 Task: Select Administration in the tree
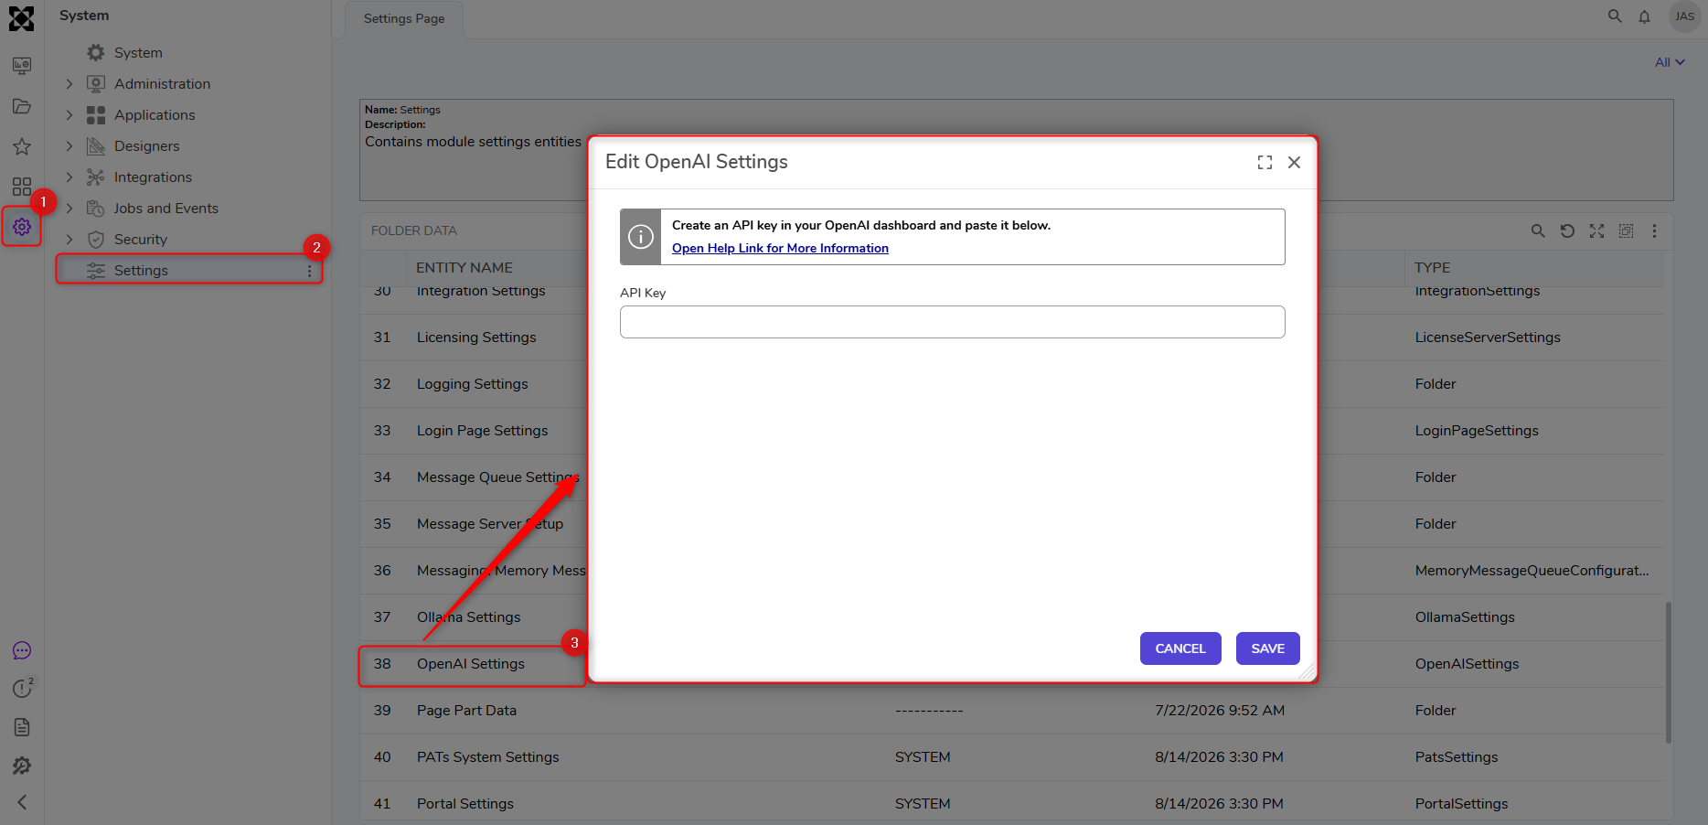(162, 84)
